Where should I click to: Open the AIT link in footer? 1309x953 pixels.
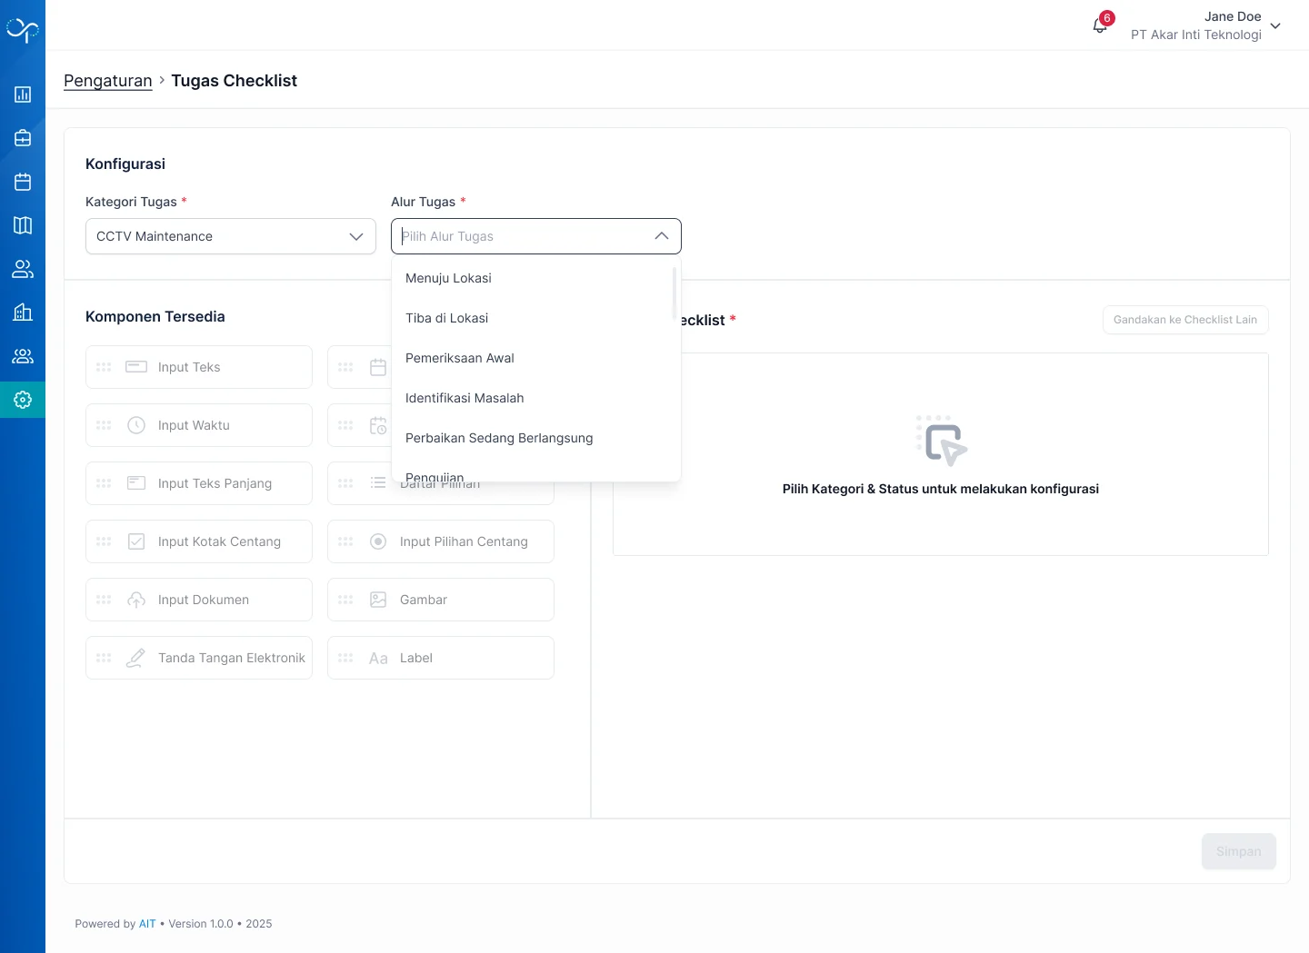147,924
